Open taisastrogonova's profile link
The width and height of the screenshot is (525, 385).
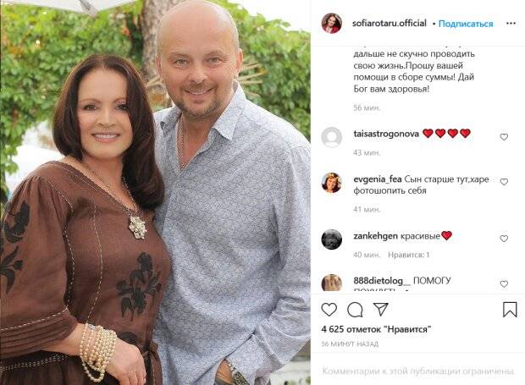(x=386, y=134)
